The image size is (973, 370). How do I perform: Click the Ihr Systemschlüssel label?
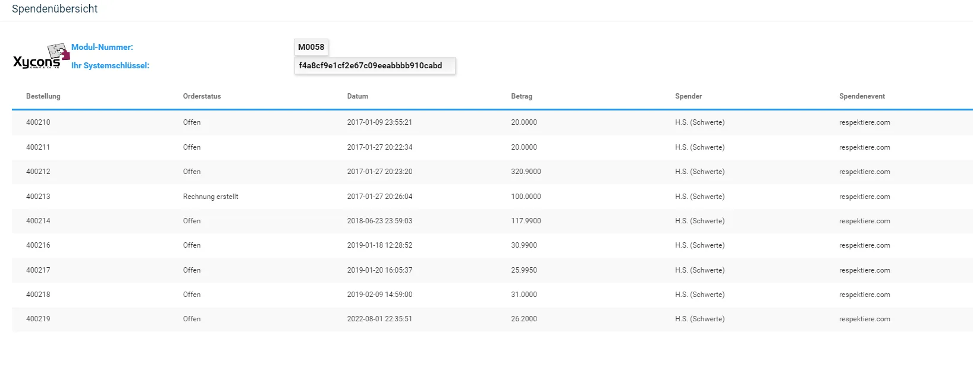[110, 65]
